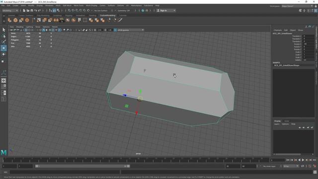Click the round face shelf icon
The image size is (318, 179).
74,20
